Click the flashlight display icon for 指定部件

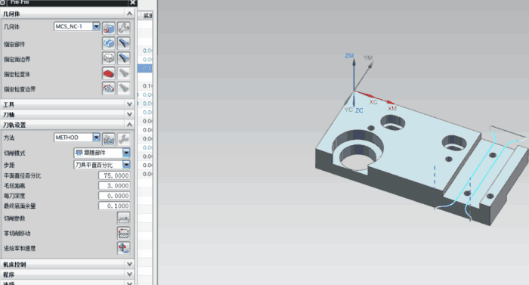(123, 43)
